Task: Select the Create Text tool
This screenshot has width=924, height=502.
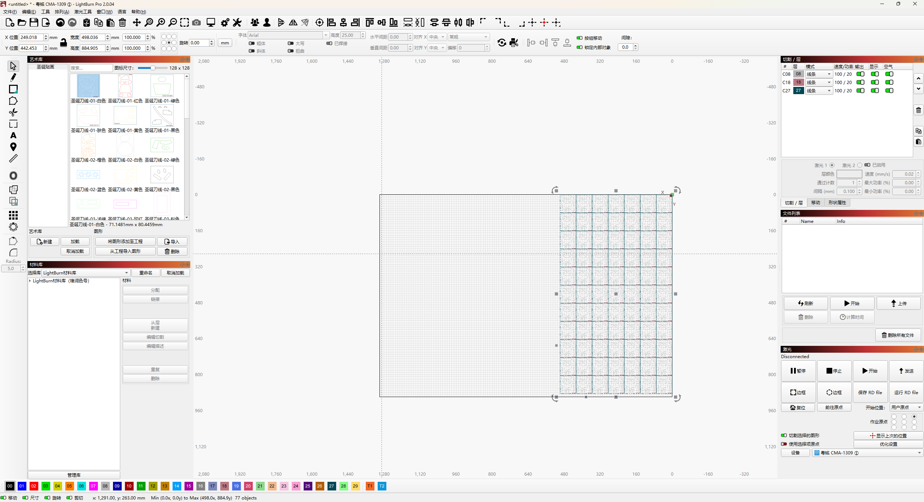Action: pos(13,136)
